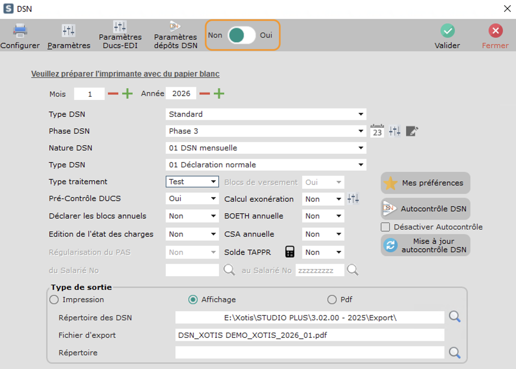Open the calculator icon next to Solde TAPPR

290,252
